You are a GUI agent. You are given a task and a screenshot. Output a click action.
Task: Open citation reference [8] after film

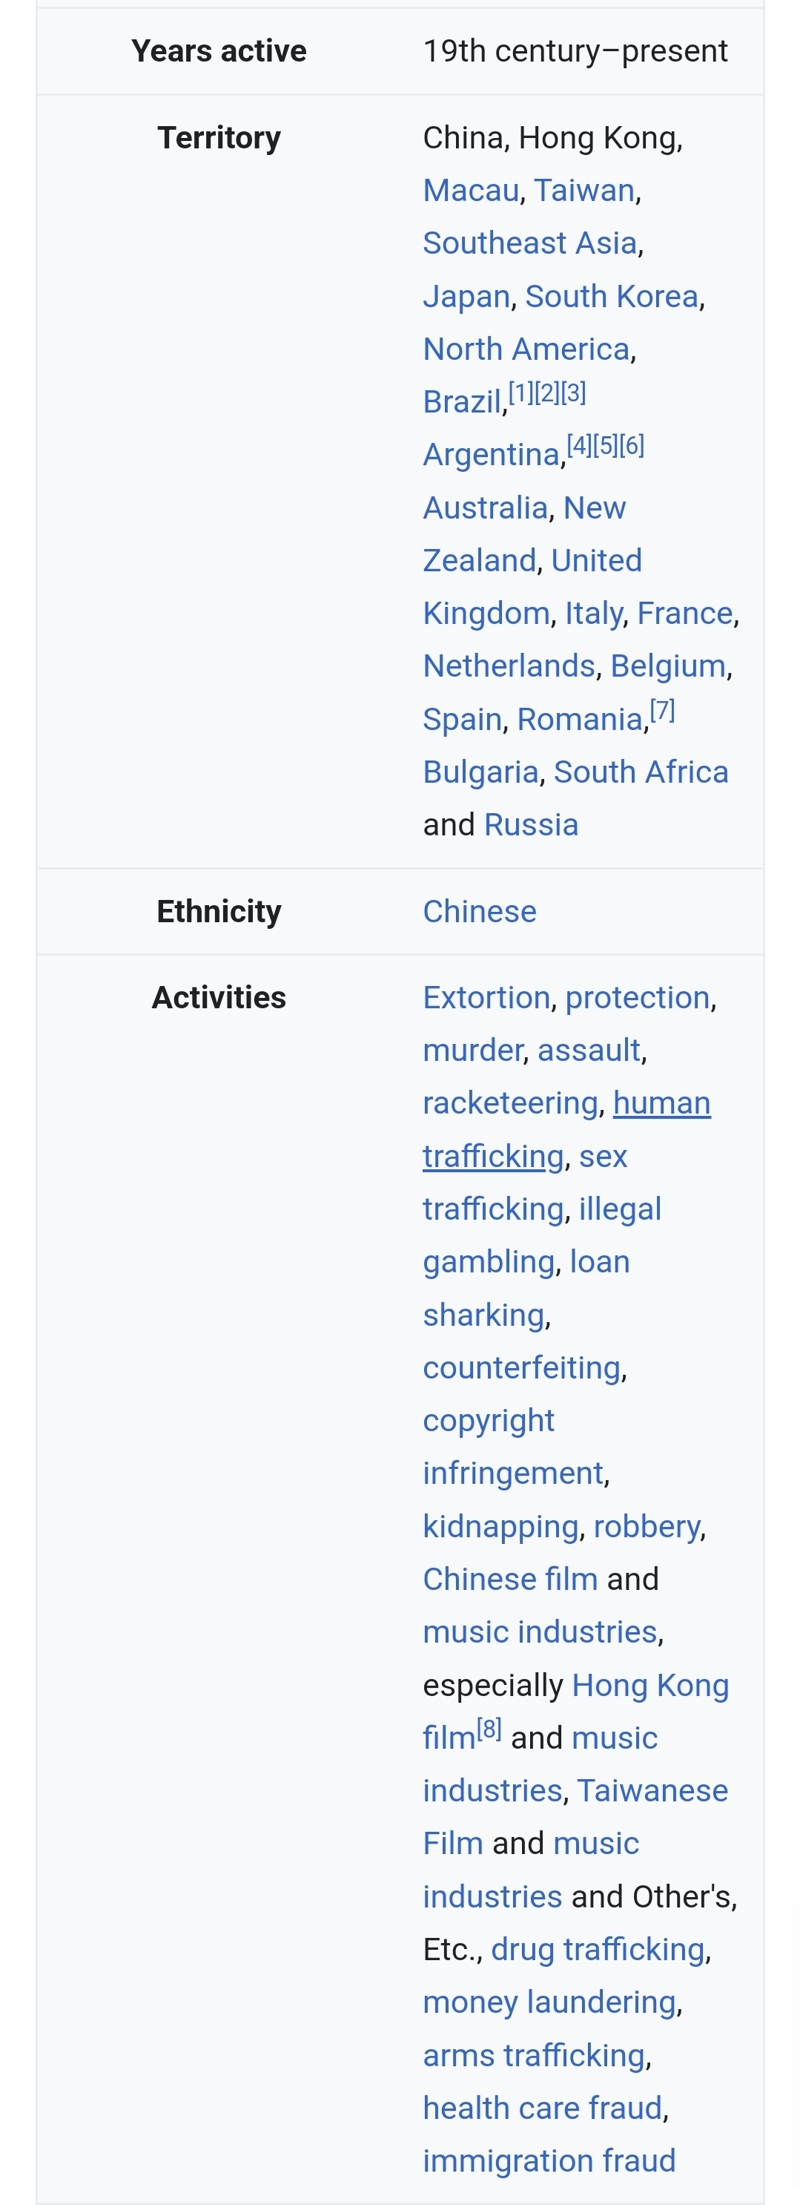pyautogui.click(x=489, y=1730)
